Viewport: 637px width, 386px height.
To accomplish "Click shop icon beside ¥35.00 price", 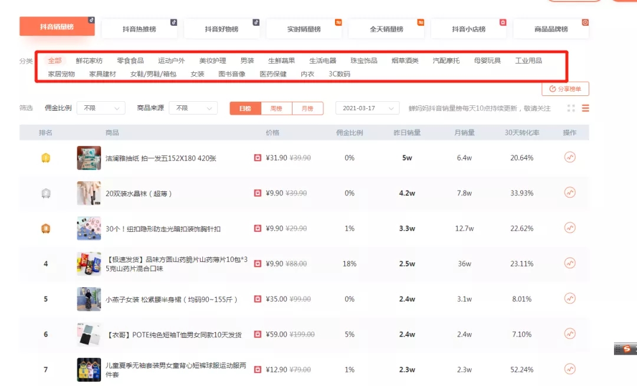I will [x=258, y=299].
